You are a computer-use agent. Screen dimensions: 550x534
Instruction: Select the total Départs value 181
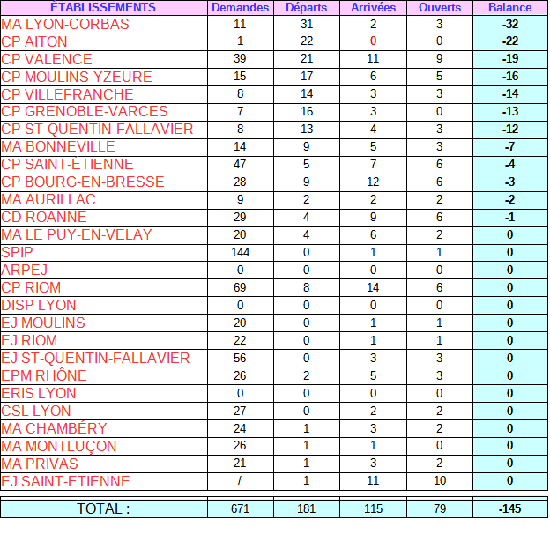[x=306, y=508]
